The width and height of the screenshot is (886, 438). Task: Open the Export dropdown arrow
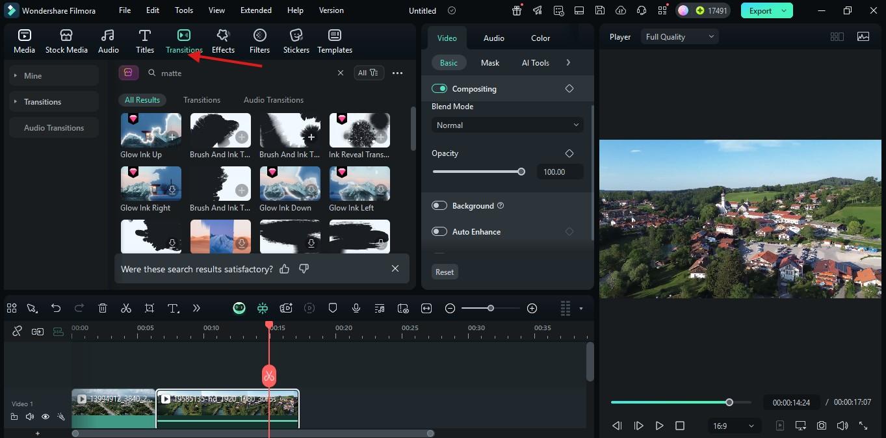tap(785, 10)
